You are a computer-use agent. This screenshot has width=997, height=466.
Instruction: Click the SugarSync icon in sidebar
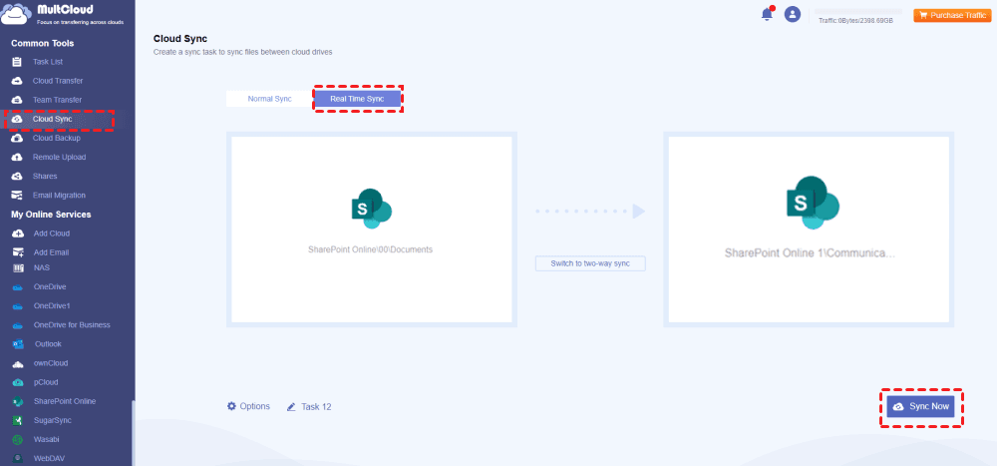[x=18, y=421]
